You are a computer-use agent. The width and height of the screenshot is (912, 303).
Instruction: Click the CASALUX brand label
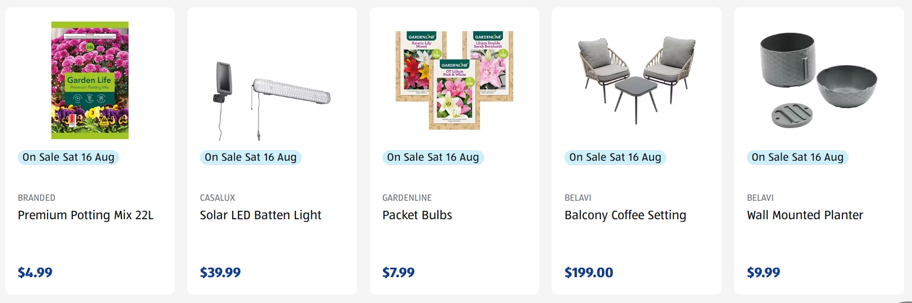click(217, 198)
